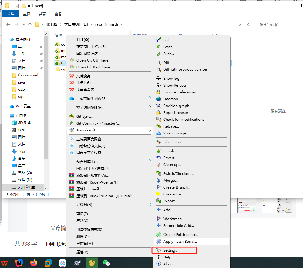Click the Stash changes icon
303x268 pixels.
click(x=158, y=133)
